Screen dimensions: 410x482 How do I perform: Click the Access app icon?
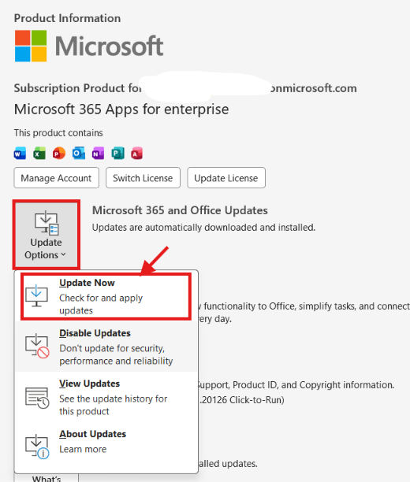pyautogui.click(x=137, y=153)
